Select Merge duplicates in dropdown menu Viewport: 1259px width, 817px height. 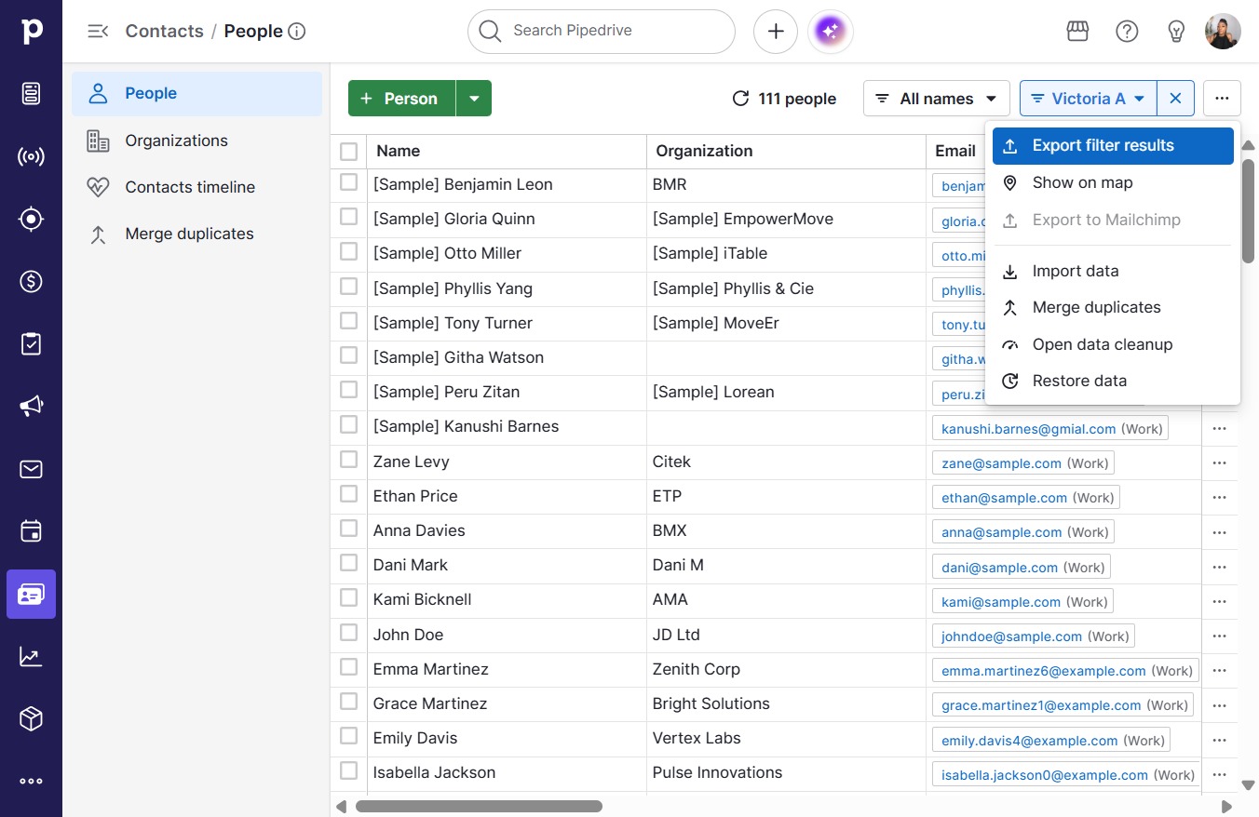(x=1113, y=307)
